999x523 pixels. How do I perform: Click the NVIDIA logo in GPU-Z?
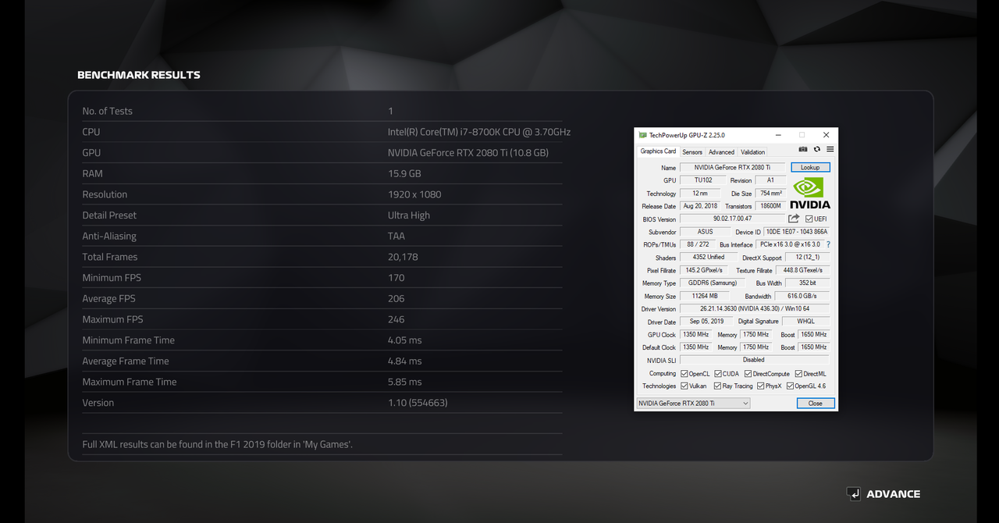click(x=810, y=192)
